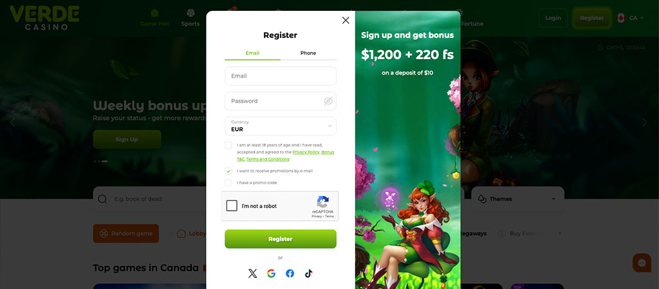Open the Privacy Policy link
Image resolution: width=659 pixels, height=289 pixels.
[306, 152]
